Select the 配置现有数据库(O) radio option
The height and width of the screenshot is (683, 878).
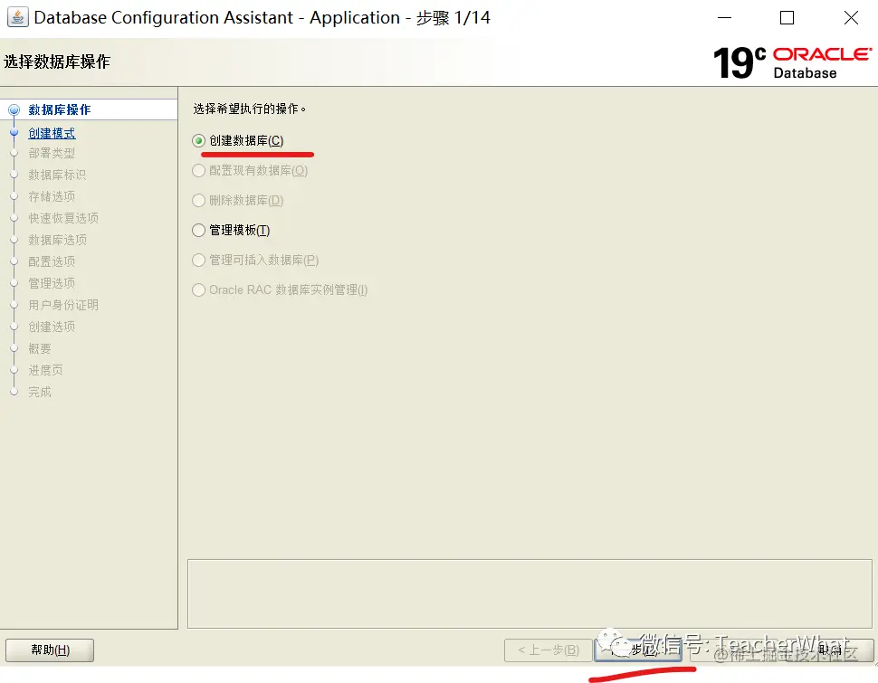[x=198, y=171]
